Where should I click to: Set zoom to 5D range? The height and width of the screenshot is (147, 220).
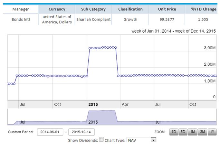point(183,132)
